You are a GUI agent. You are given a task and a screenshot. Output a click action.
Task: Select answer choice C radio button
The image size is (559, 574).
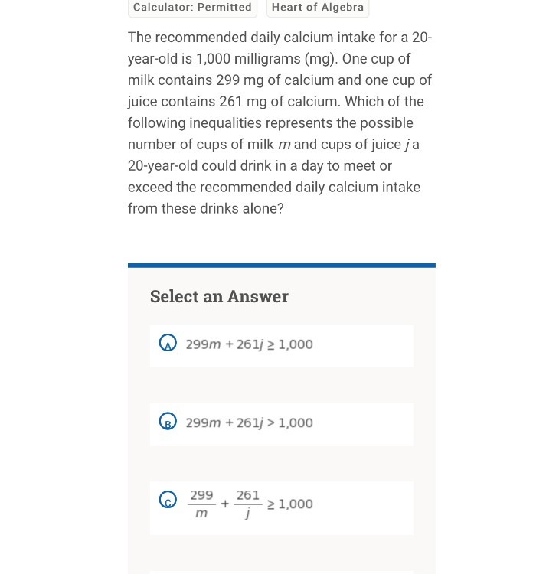(168, 500)
